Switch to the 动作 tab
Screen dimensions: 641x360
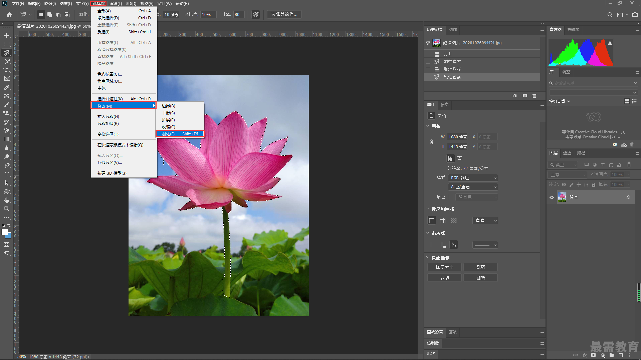point(453,30)
